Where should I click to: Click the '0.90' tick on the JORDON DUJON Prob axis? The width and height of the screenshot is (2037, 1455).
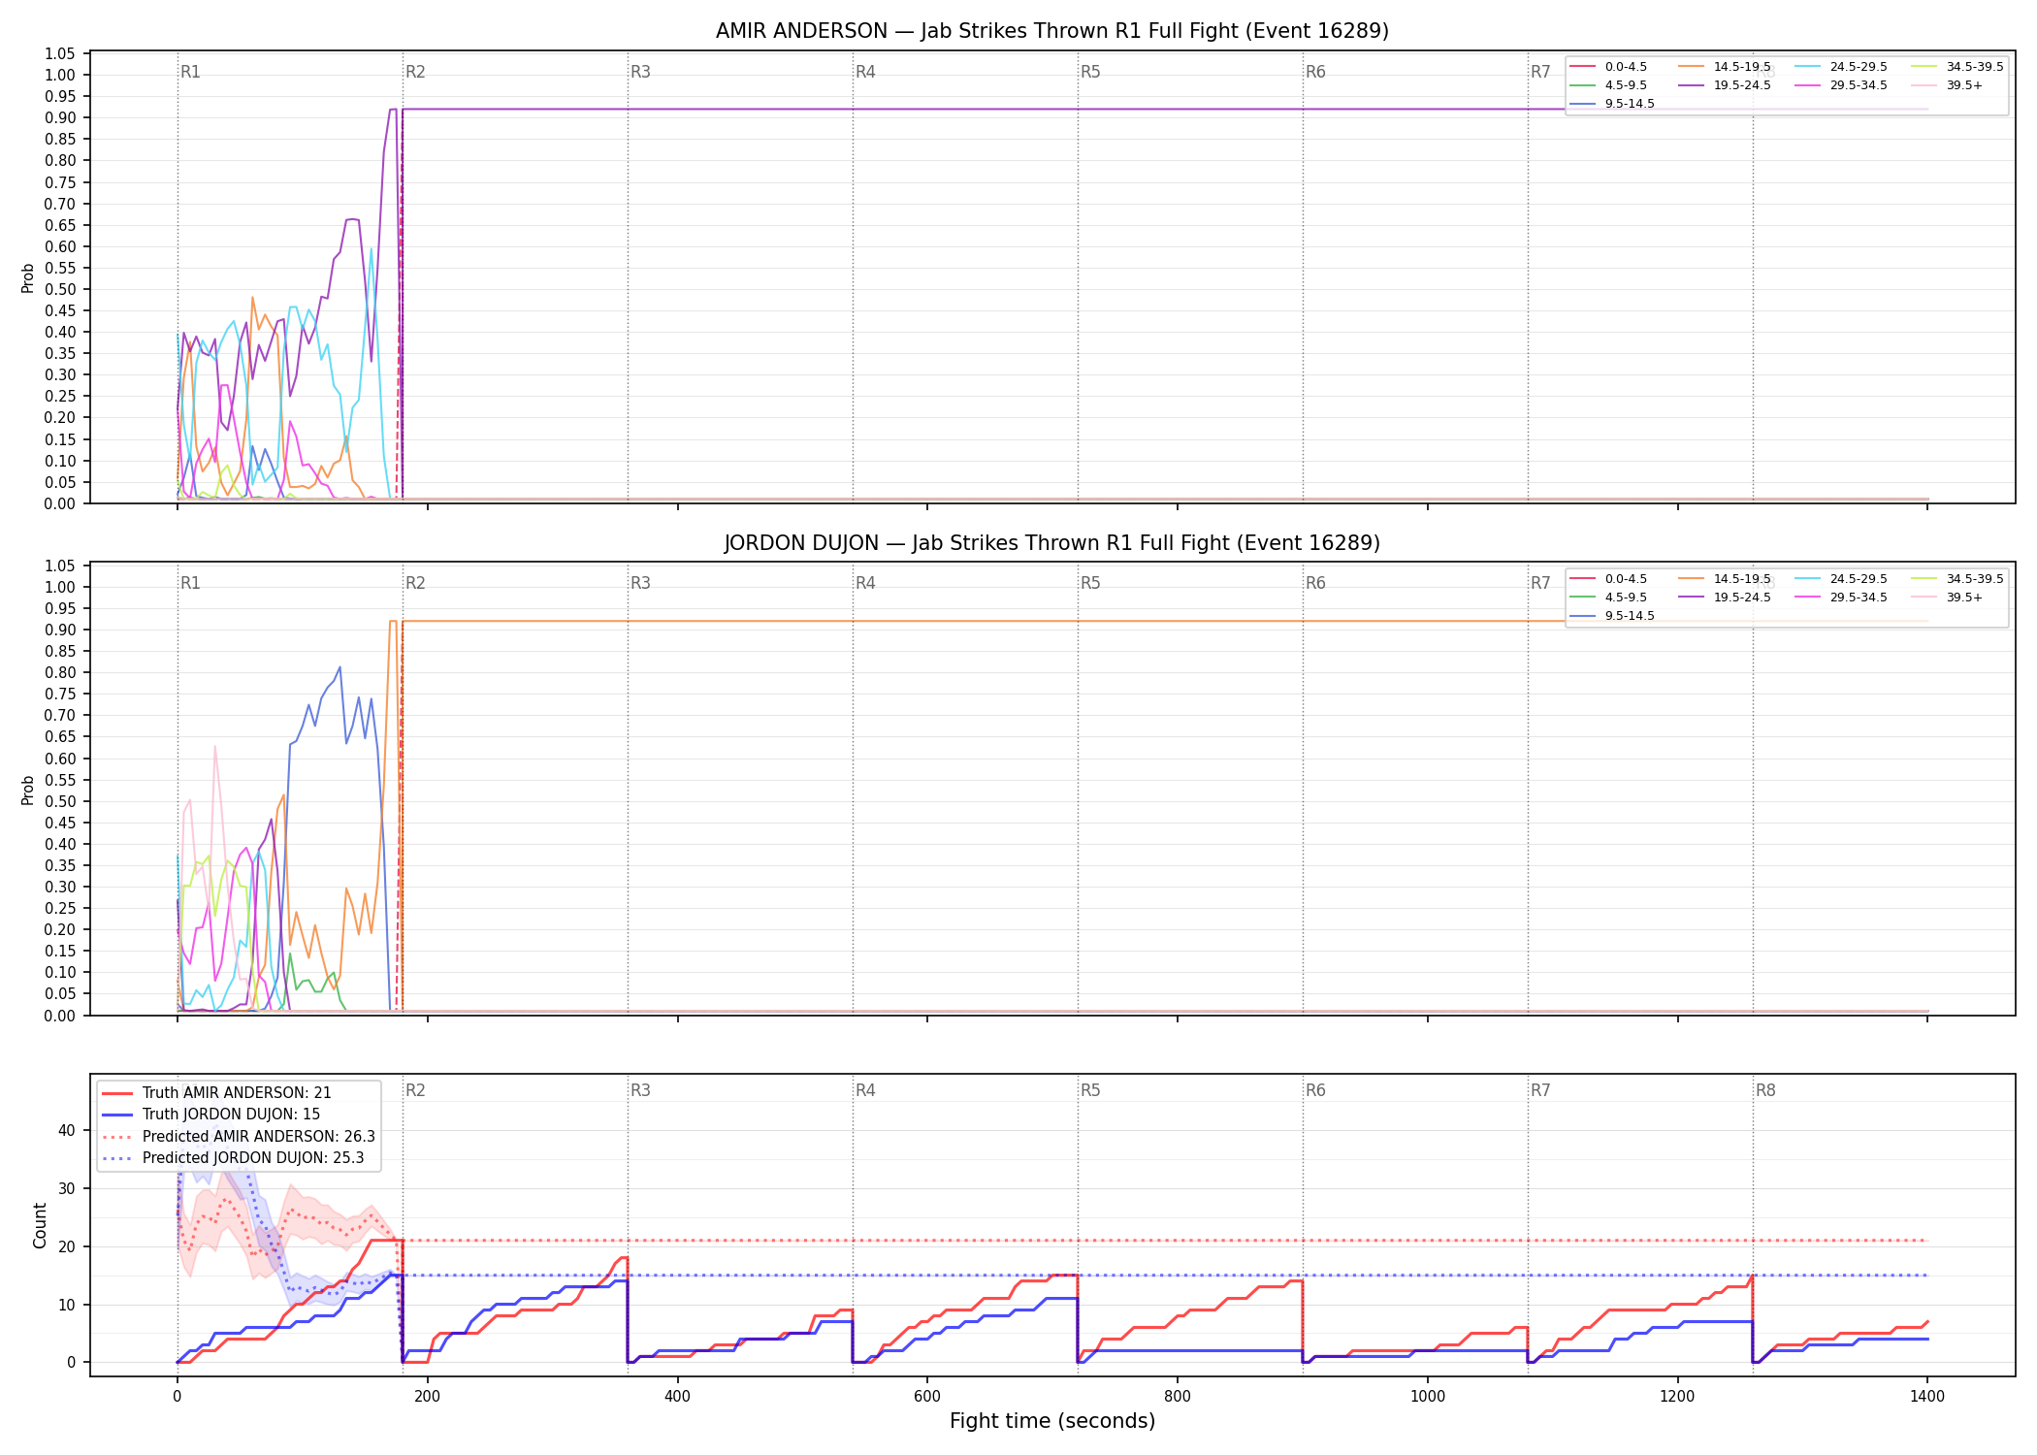60,630
